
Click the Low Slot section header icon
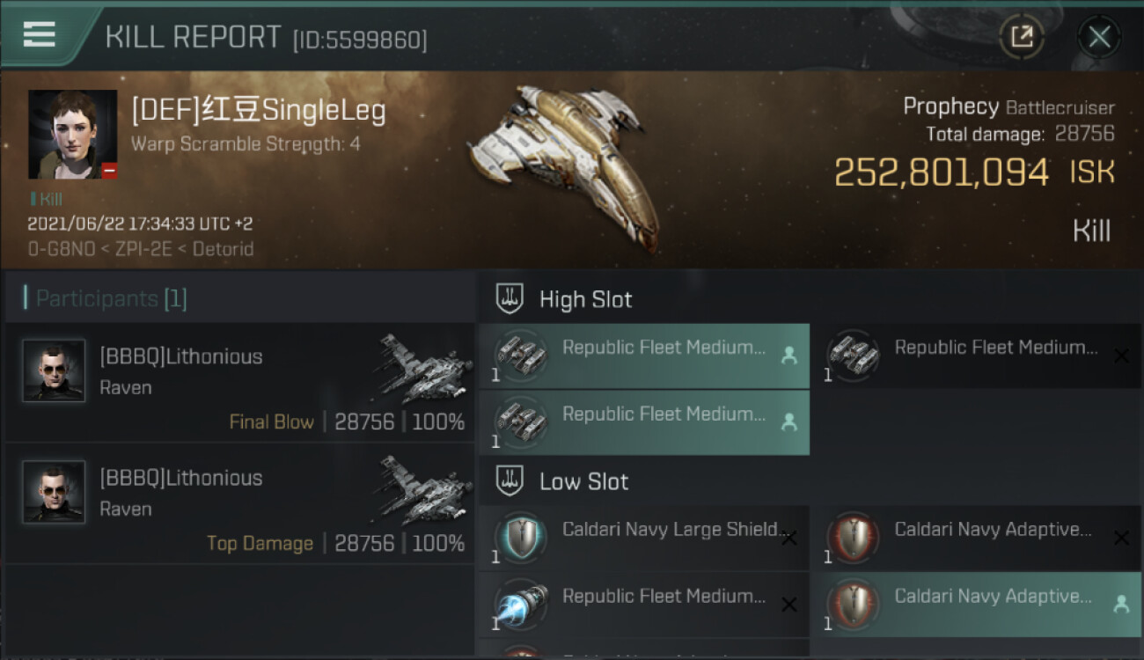coord(510,481)
